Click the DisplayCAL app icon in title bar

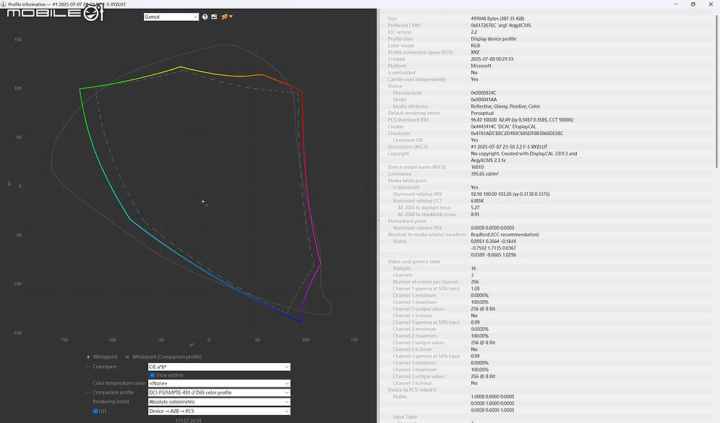click(x=4, y=4)
